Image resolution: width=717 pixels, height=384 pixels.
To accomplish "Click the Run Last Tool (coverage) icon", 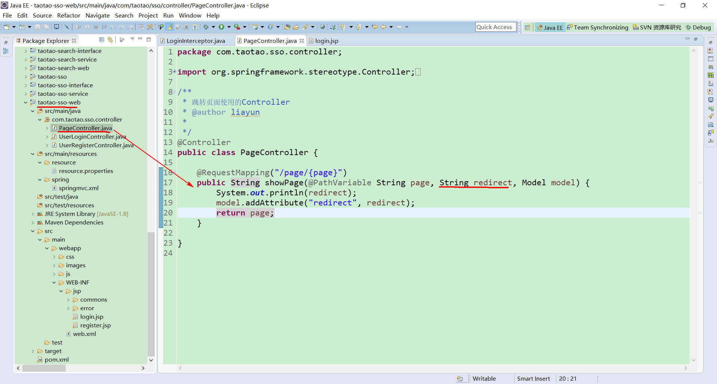I will click(237, 27).
